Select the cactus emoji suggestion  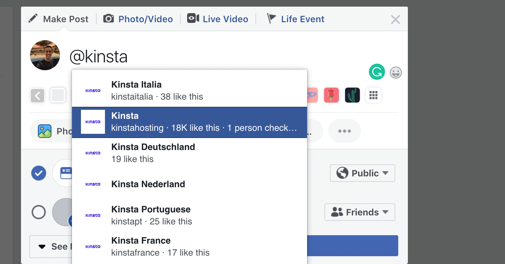pyautogui.click(x=352, y=95)
